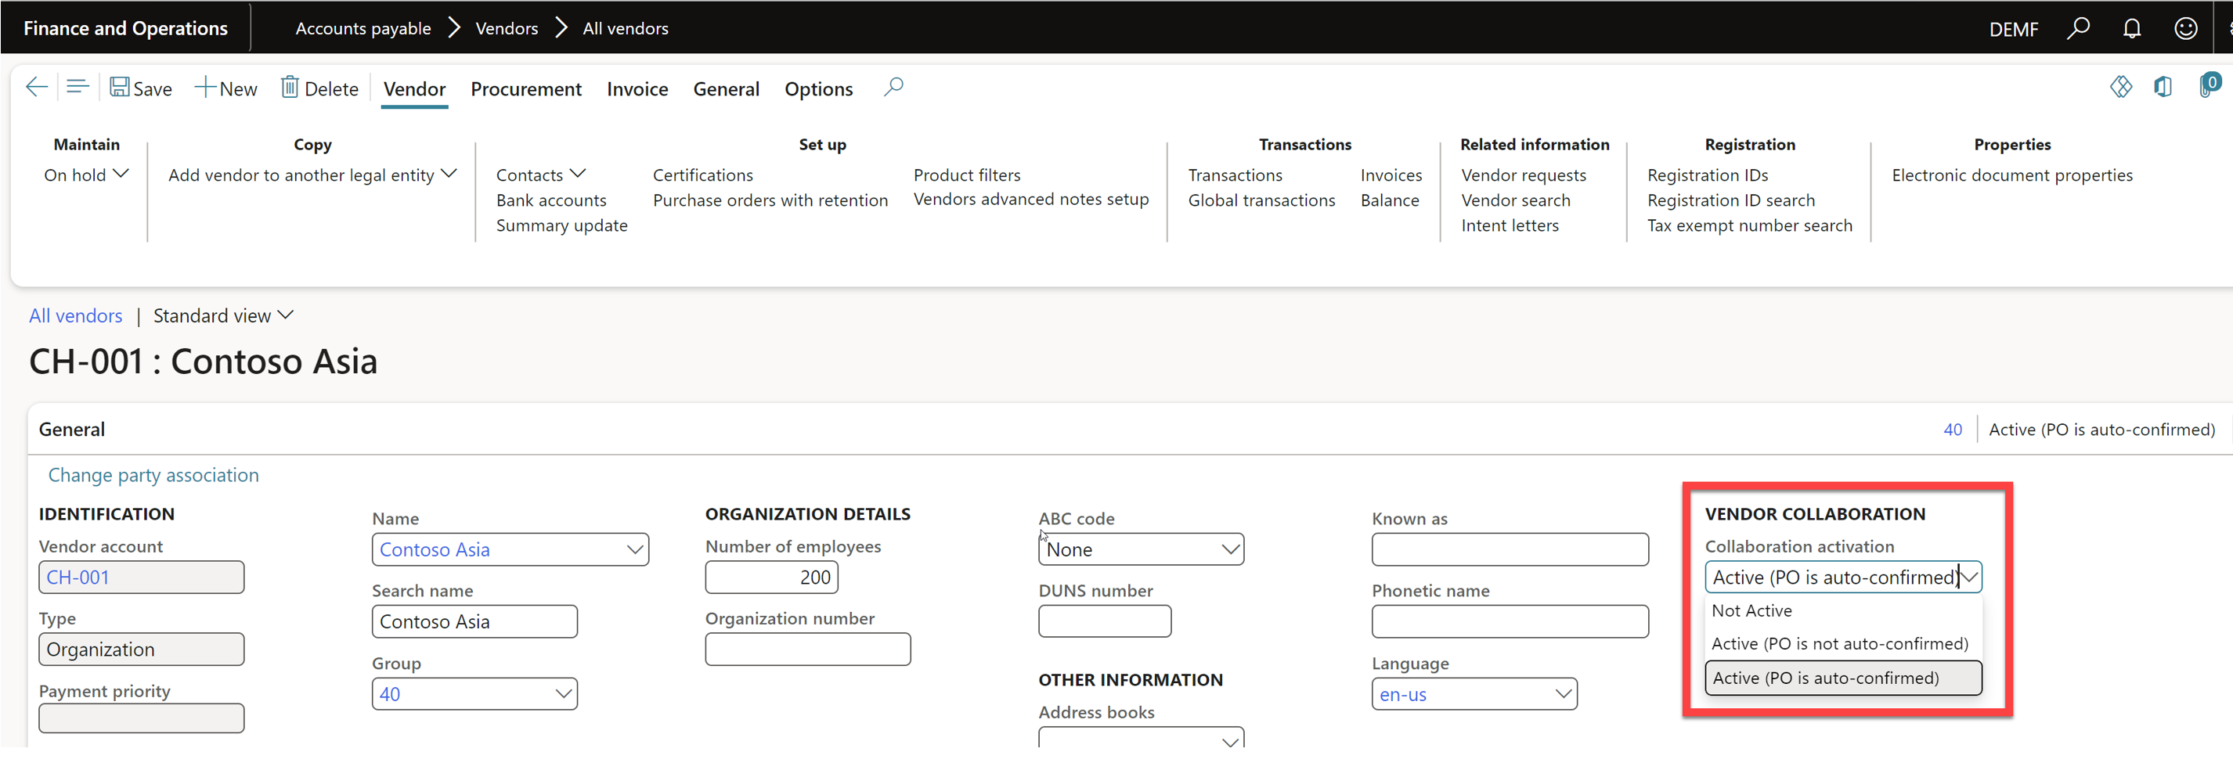2233x770 pixels.
Task: Open Balance
Action: click(x=1391, y=200)
